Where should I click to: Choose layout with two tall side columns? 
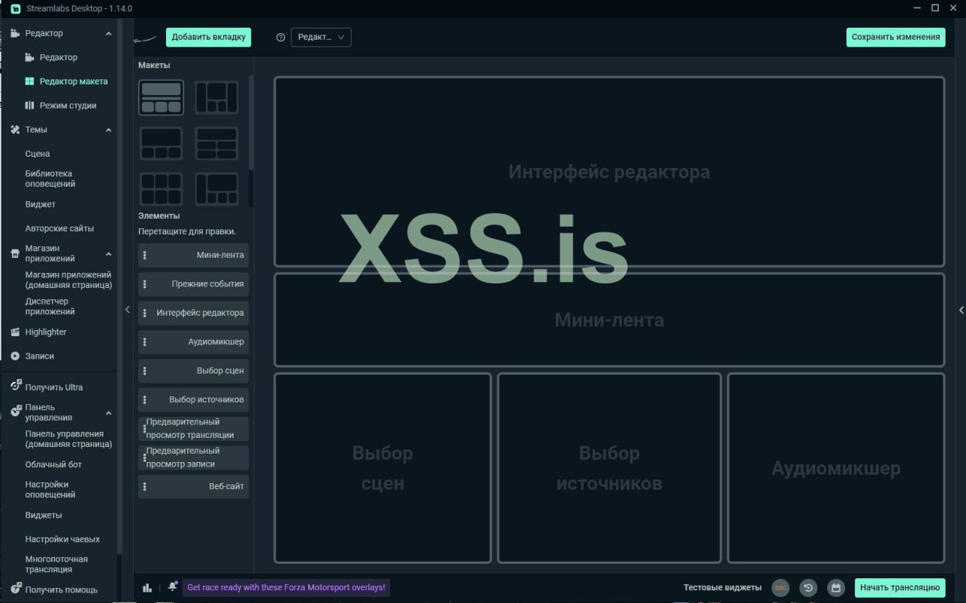(x=217, y=97)
